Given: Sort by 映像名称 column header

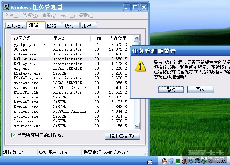Looking at the screenshot, I should 31,38.
